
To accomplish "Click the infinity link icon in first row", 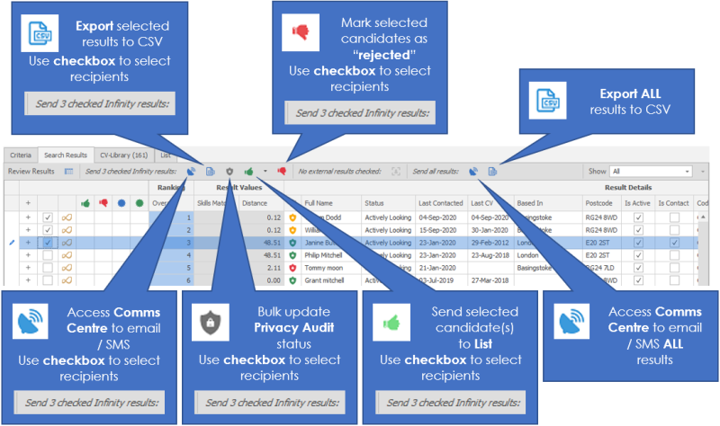I will 67,217.
